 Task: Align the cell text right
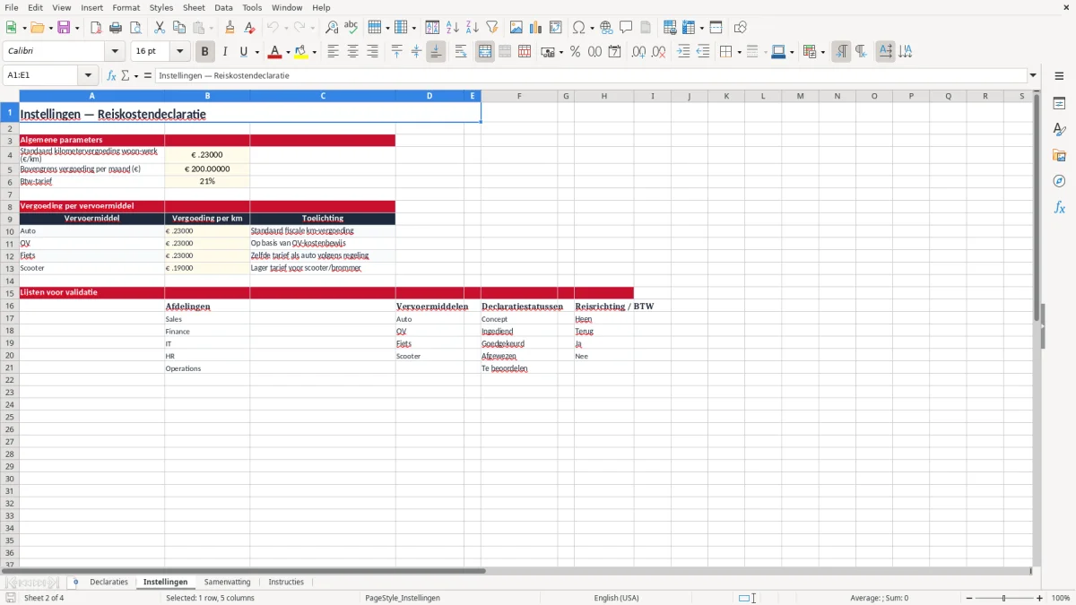click(373, 52)
